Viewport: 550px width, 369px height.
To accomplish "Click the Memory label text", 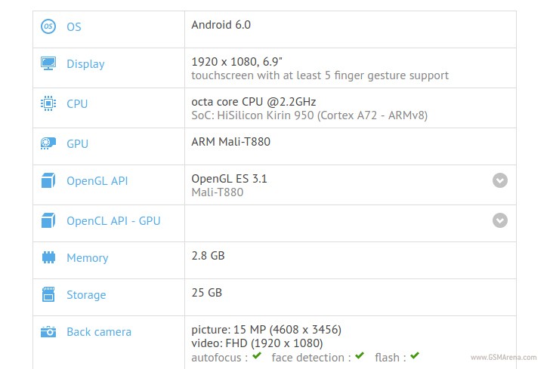I will [x=87, y=258].
